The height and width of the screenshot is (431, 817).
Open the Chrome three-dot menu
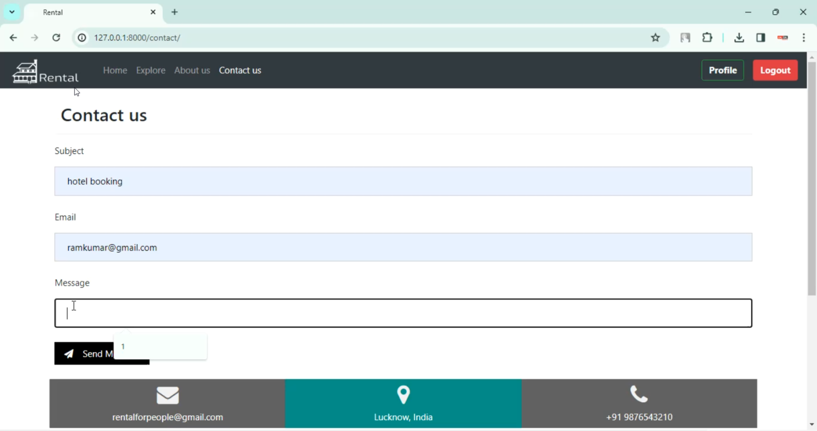click(804, 38)
